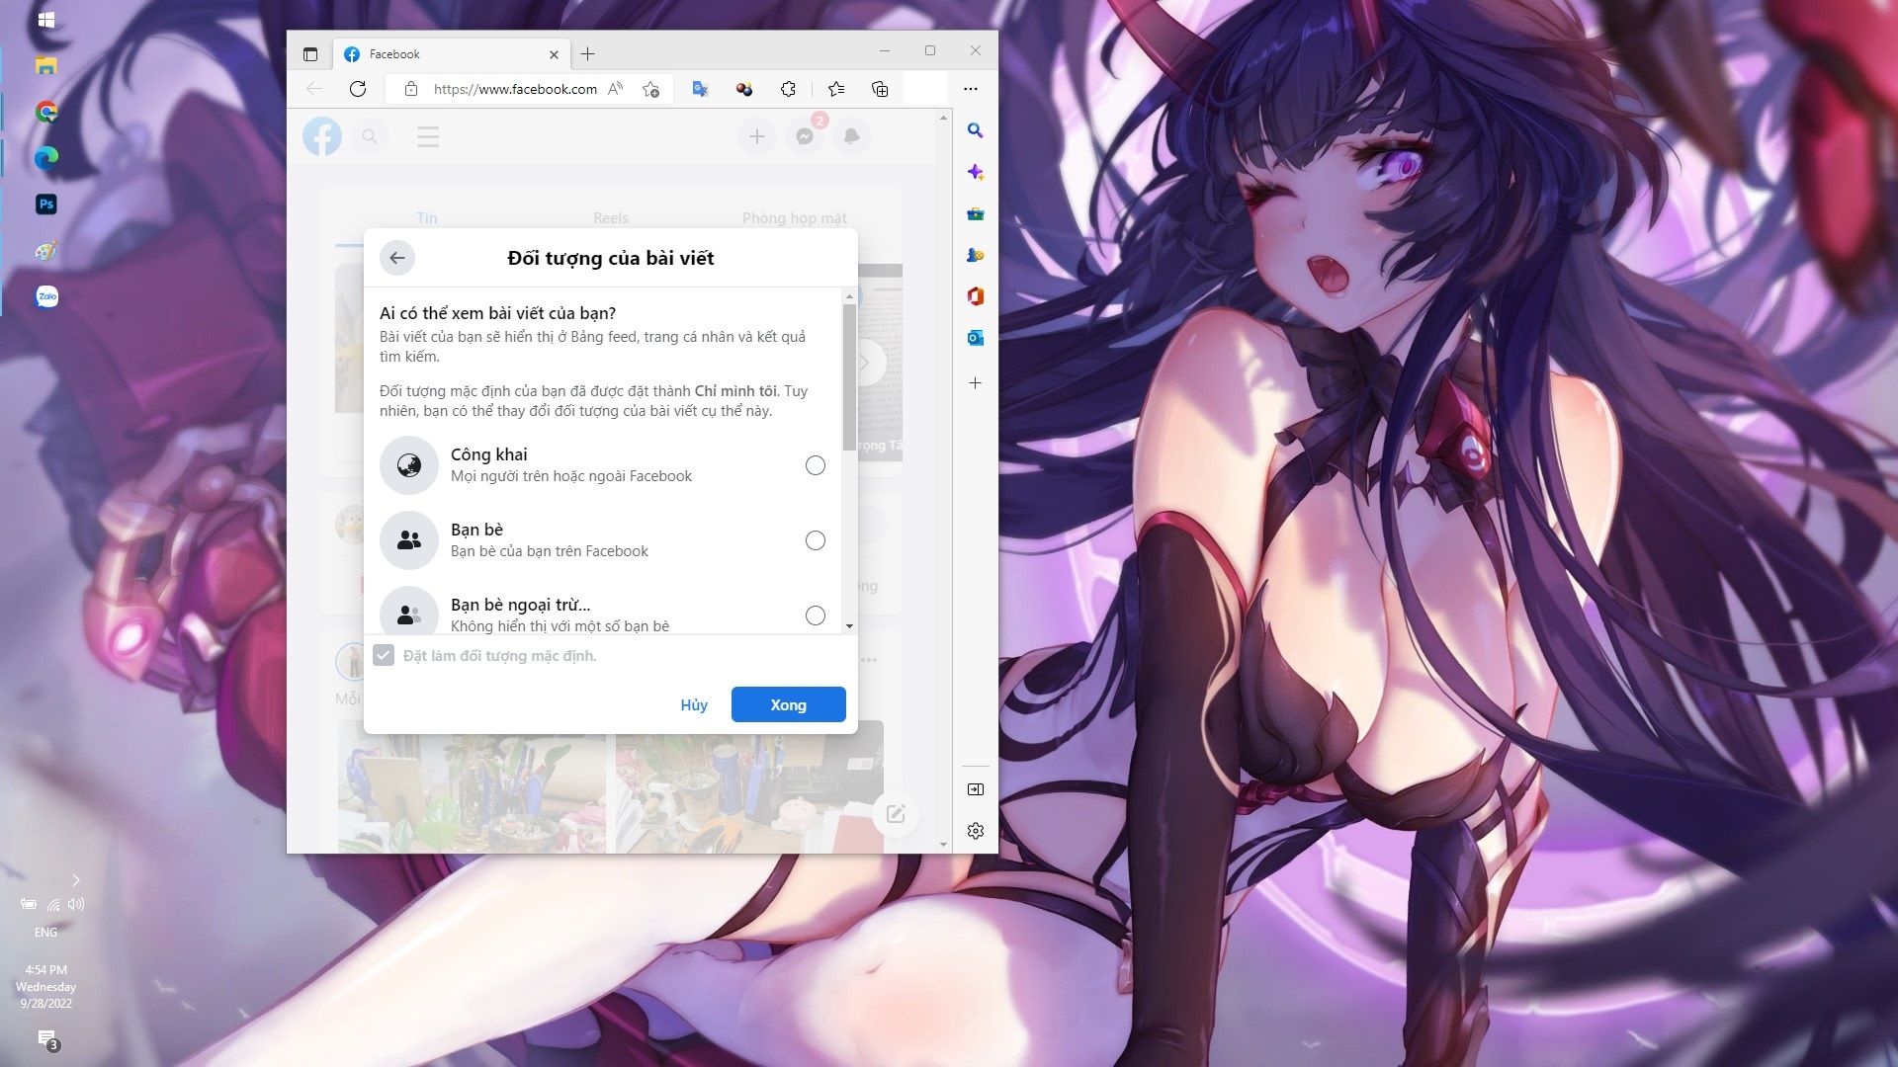The height and width of the screenshot is (1067, 1898).
Task: Click the address bar URL
Action: pos(515,89)
